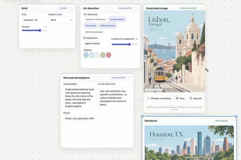This screenshot has width=241, height=160.
Task: Click the Brief panel drag-handle grip icon
Action: tap(71, 8)
